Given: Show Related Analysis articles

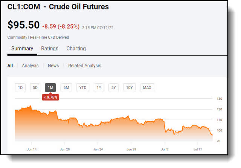Looking at the screenshot, I should 85,66.
